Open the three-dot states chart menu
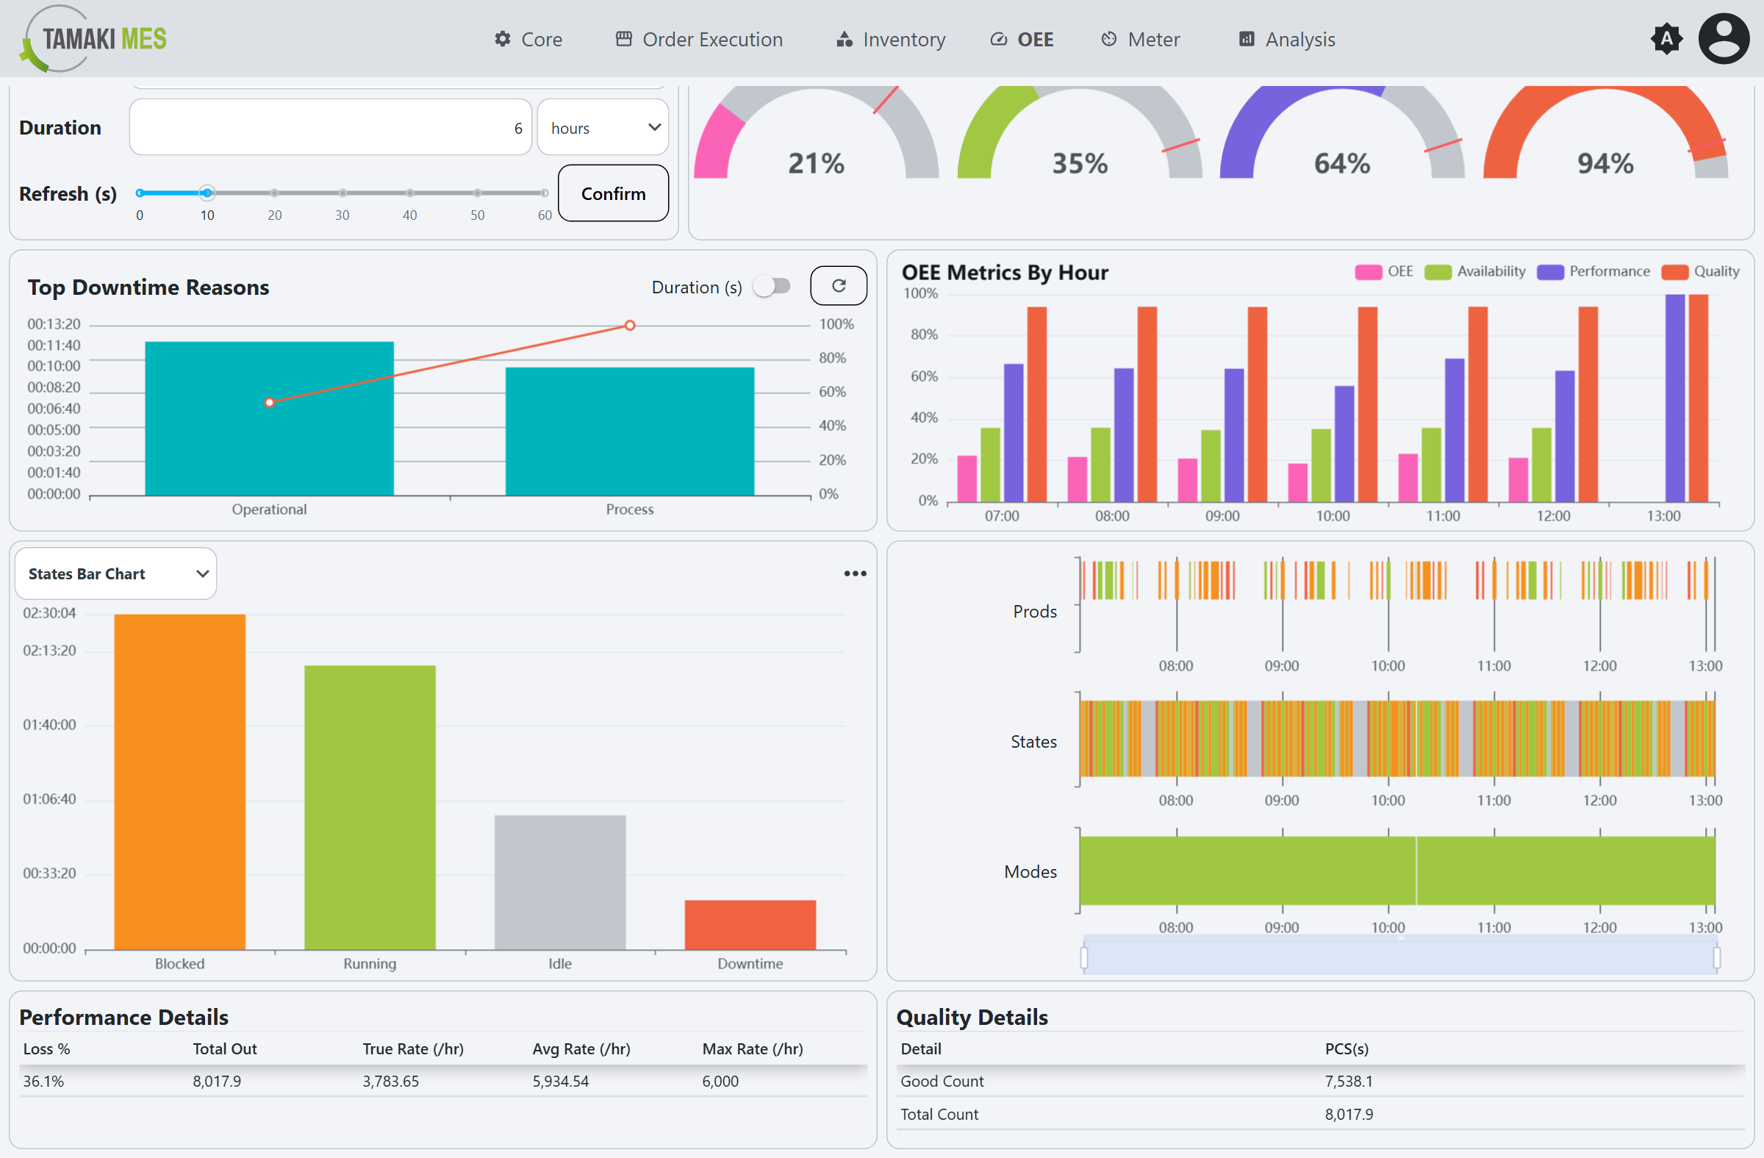This screenshot has width=1764, height=1158. 856,573
